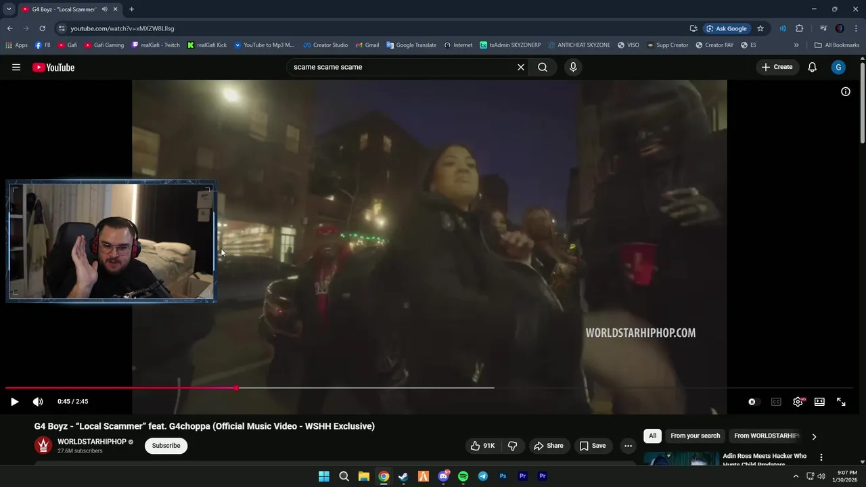Open YouTube notifications bell

813,67
